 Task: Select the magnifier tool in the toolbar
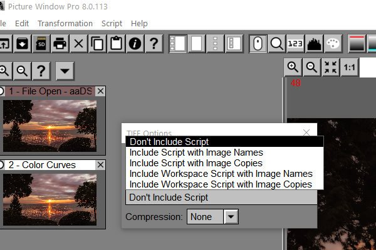click(276, 44)
